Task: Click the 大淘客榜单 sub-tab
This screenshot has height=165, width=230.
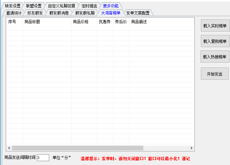Action: pos(111,13)
